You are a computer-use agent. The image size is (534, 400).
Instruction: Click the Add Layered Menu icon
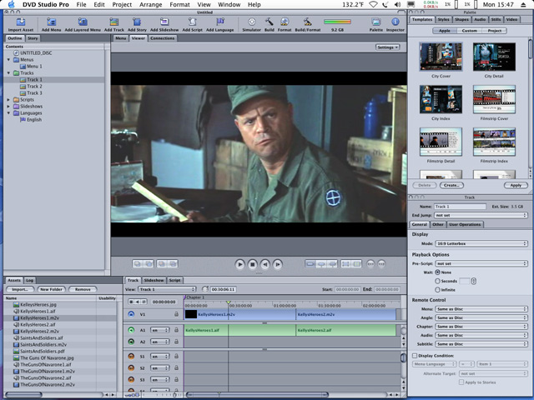click(83, 22)
